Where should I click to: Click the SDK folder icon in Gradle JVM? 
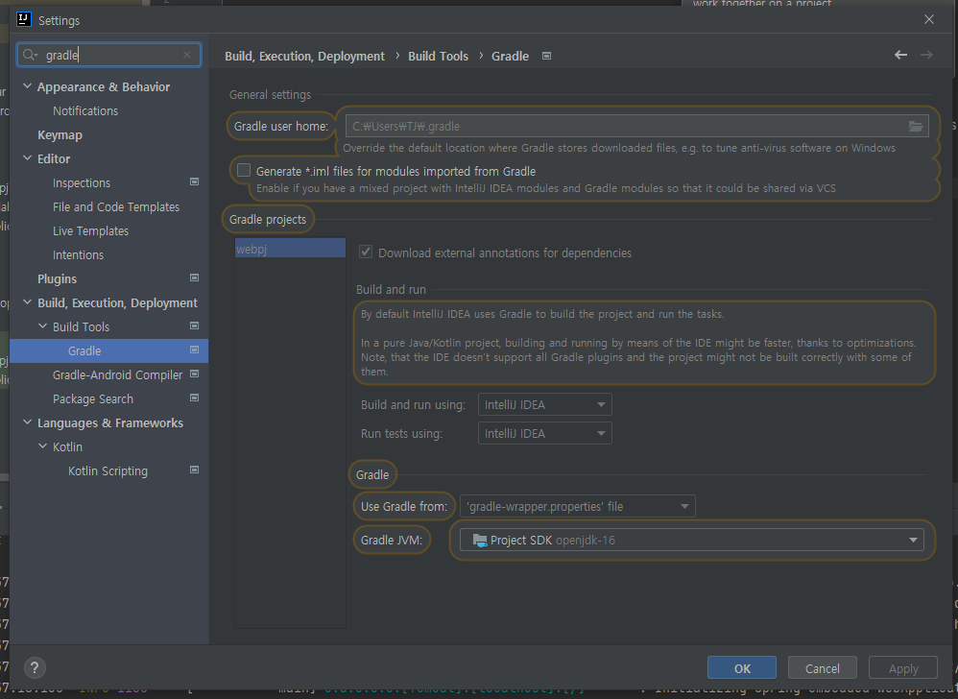480,541
